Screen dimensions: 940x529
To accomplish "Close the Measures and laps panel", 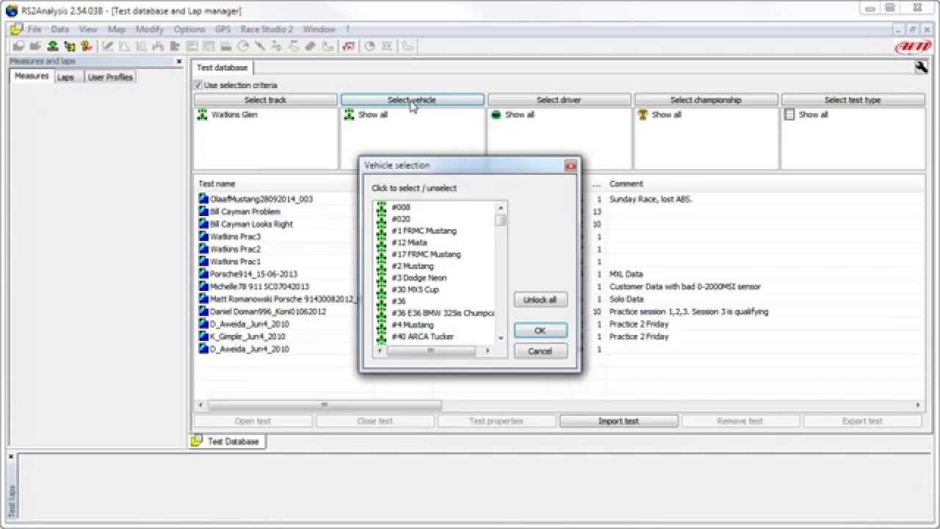I will click(x=179, y=62).
